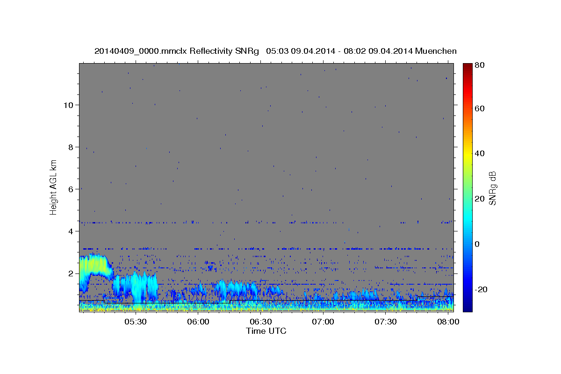Click the 07:00 time tick label
The height and width of the screenshot is (374, 561).
323,322
